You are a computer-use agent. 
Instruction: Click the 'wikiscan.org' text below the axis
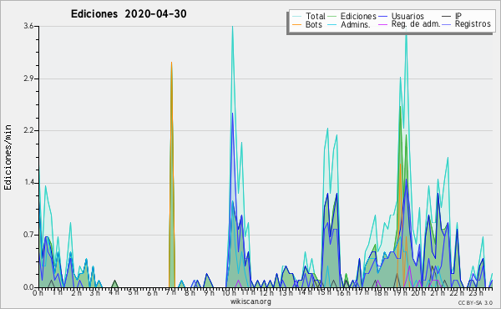250,301
